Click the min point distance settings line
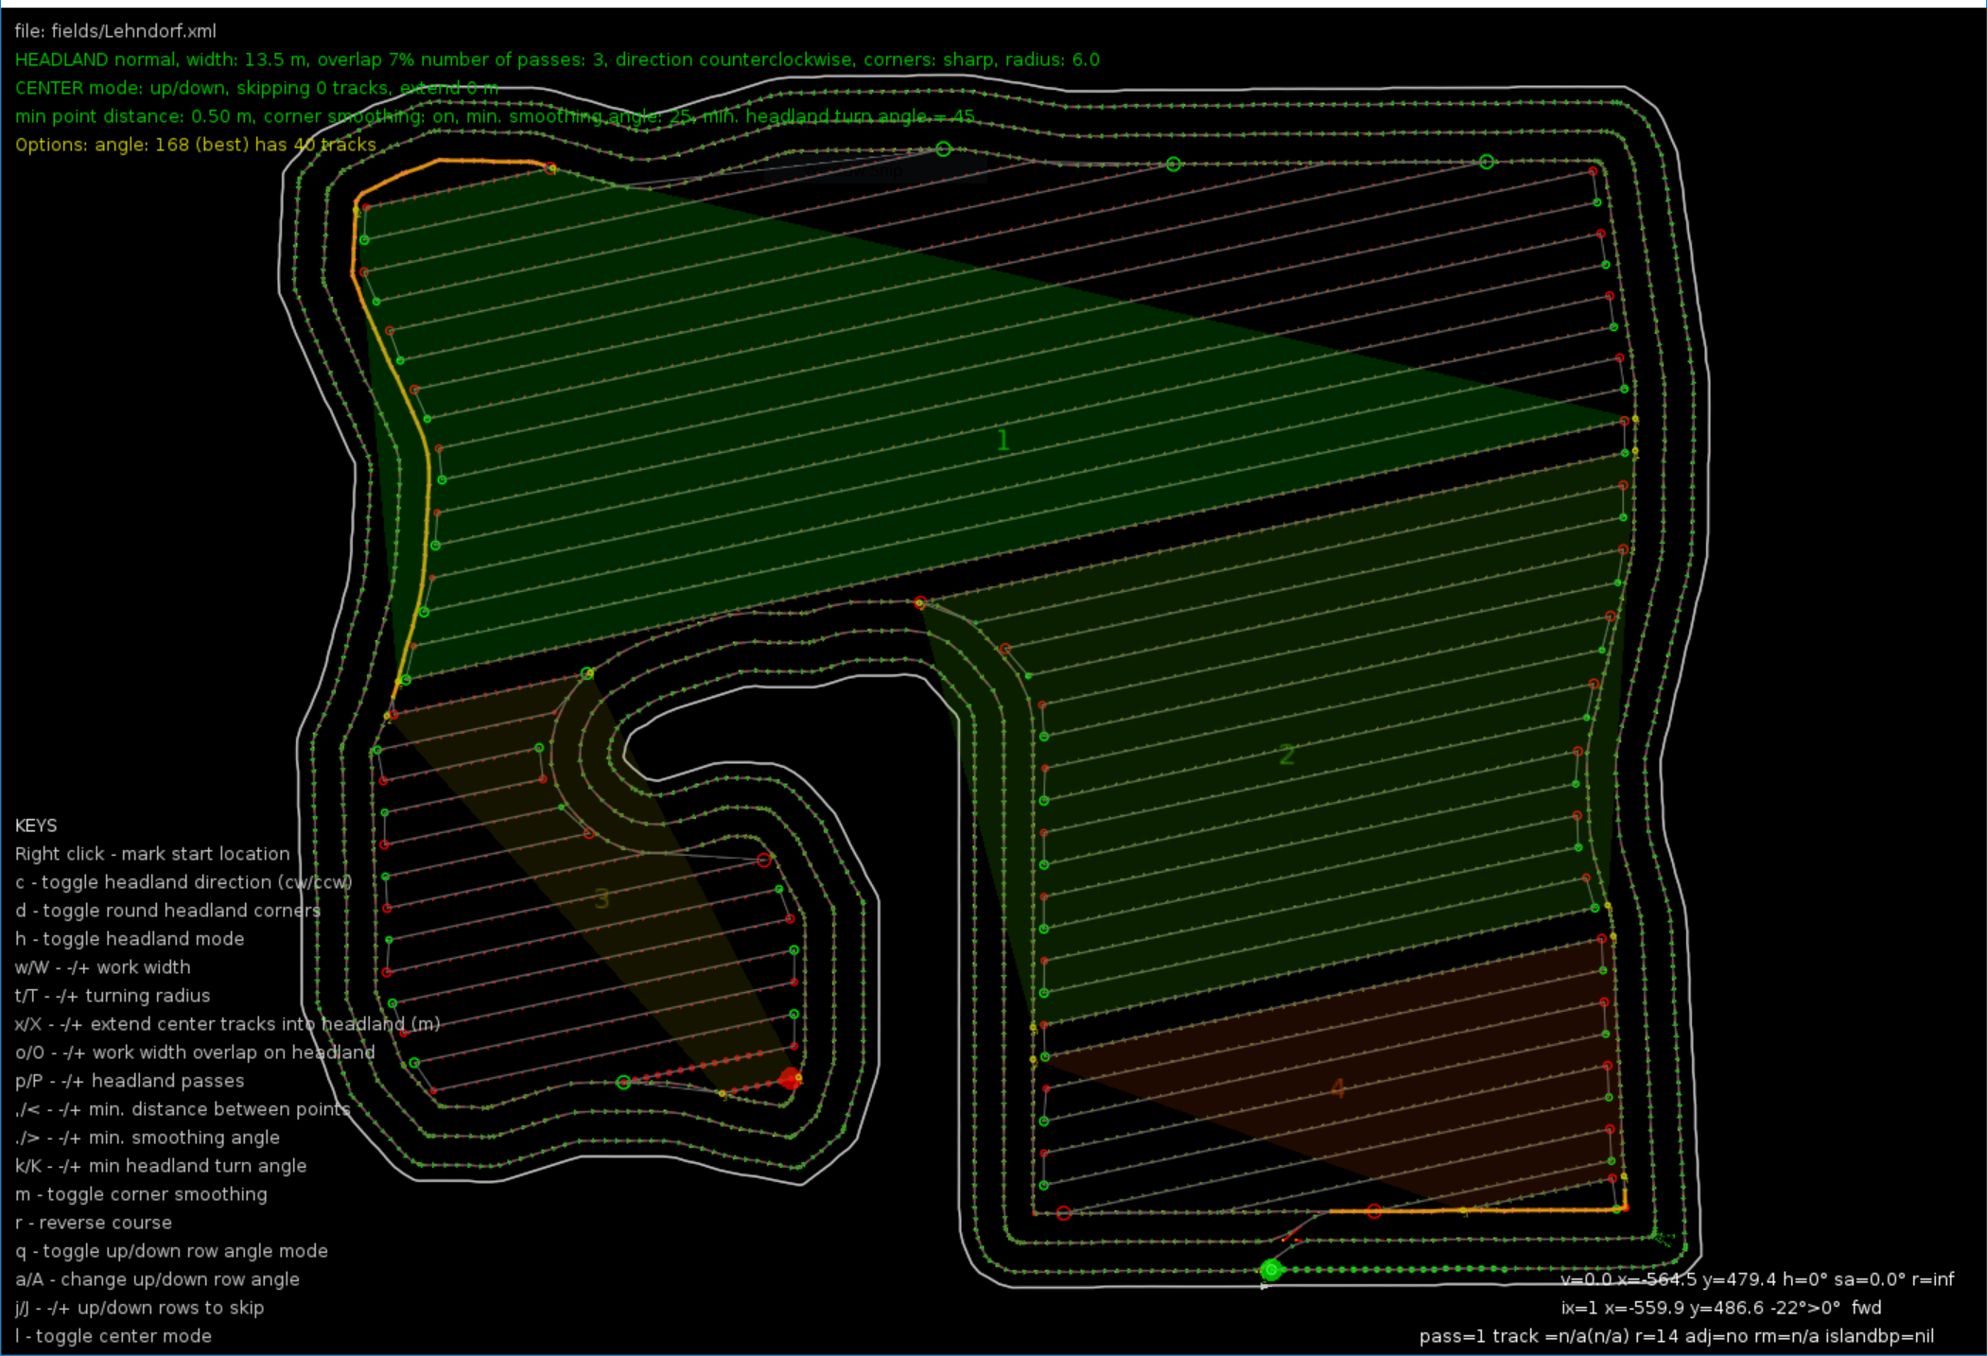The height and width of the screenshot is (1356, 1987). coord(495,116)
